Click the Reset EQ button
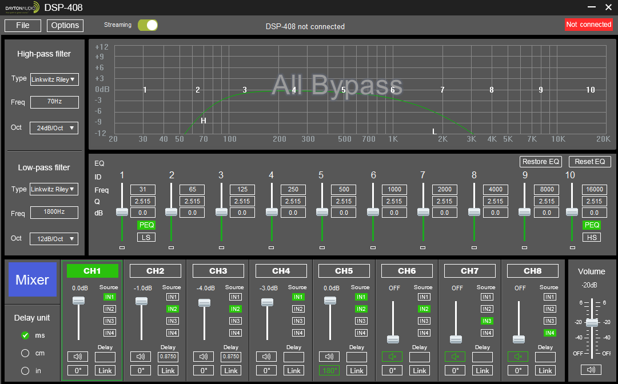The width and height of the screenshot is (618, 384). pos(589,162)
